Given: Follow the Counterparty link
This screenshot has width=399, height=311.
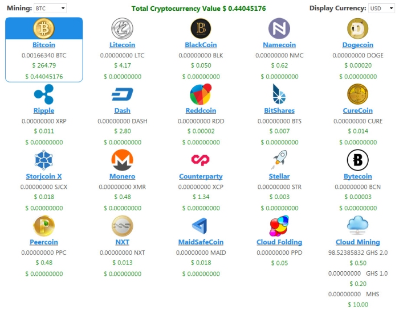Looking at the screenshot, I should click(x=201, y=176).
